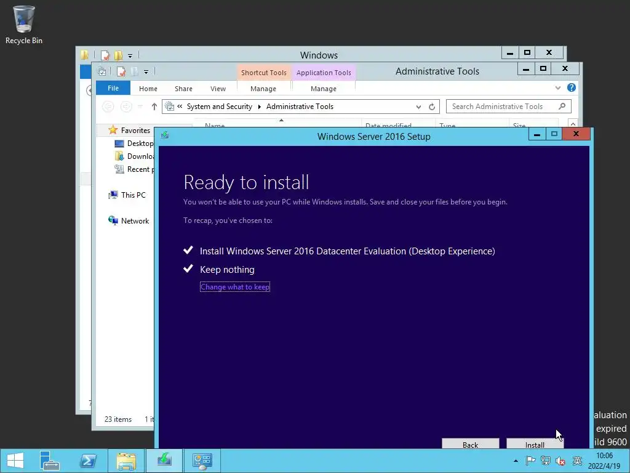The width and height of the screenshot is (630, 473).
Task: Select Favorites in the navigation pane
Action: tap(135, 131)
